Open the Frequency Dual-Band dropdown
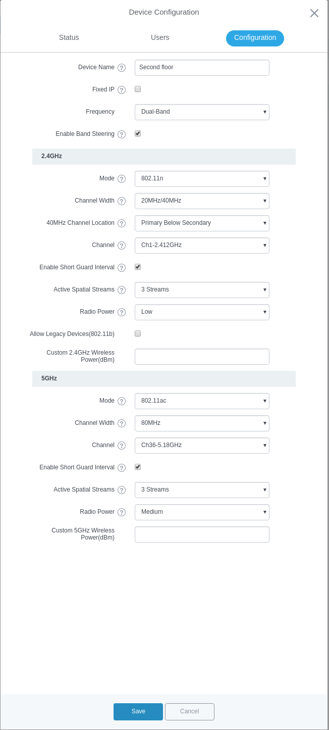The width and height of the screenshot is (329, 730). (202, 112)
